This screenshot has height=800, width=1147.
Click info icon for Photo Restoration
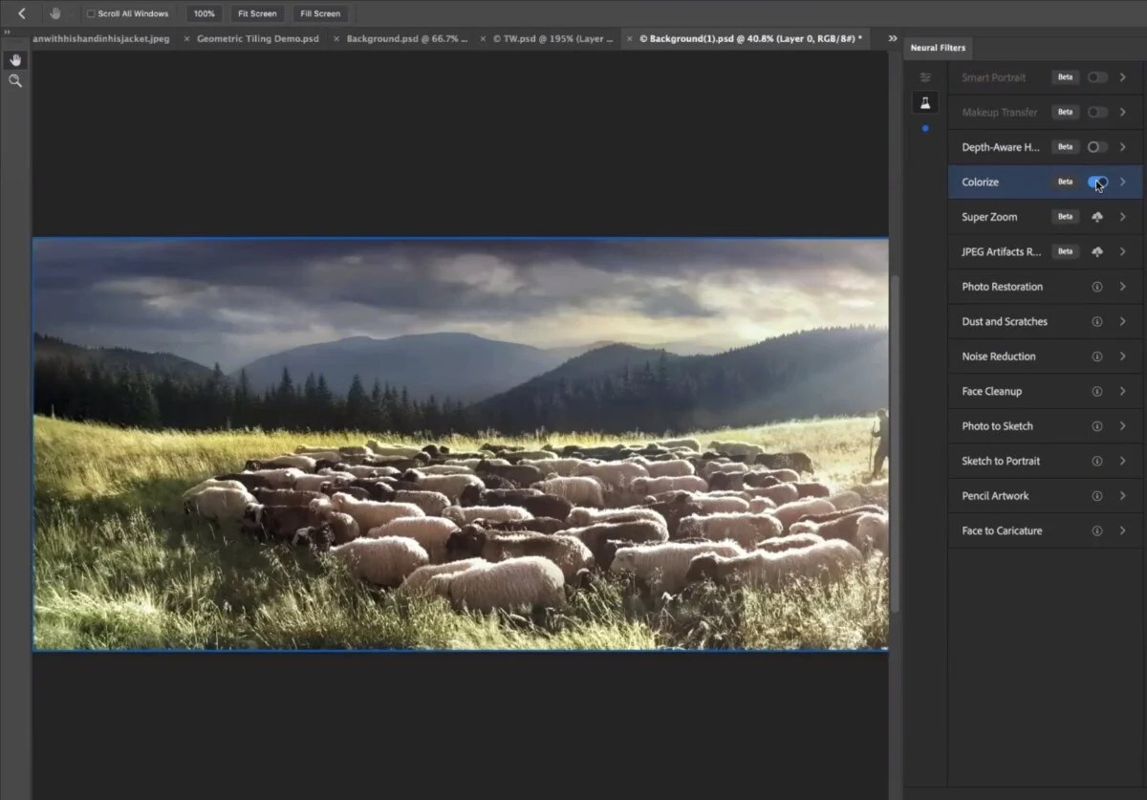[1097, 287]
